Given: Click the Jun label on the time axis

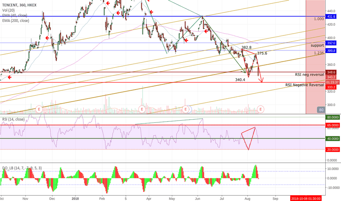Looking at the screenshot, I should tap(198, 198).
